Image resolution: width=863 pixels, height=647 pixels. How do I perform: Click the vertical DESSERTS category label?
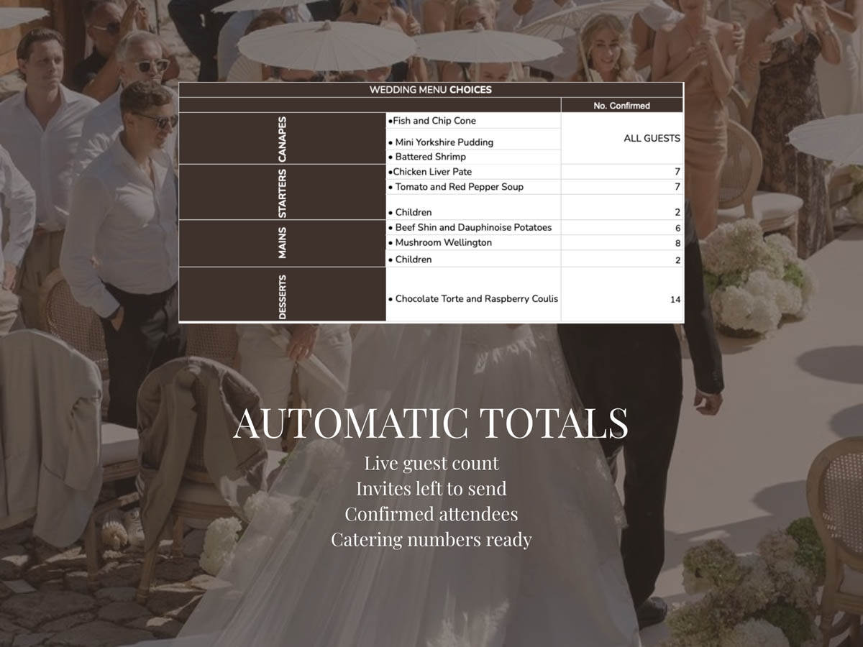coord(282,295)
